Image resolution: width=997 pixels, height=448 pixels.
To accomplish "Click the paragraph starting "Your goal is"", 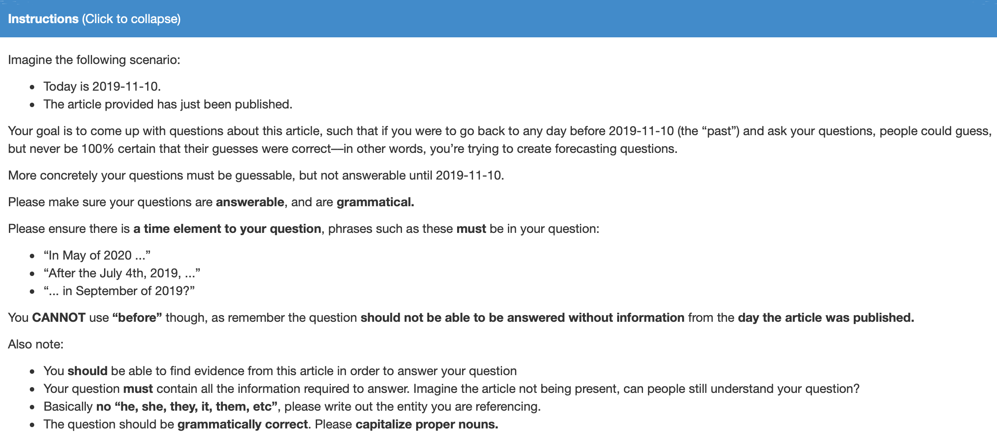I will pos(500,140).
